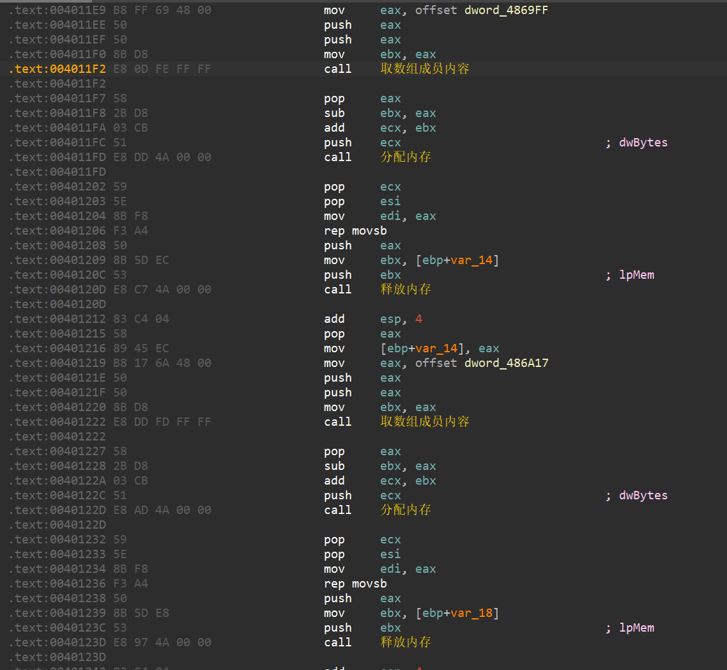Select var_18 operand at address 00401239

pyautogui.click(x=471, y=613)
